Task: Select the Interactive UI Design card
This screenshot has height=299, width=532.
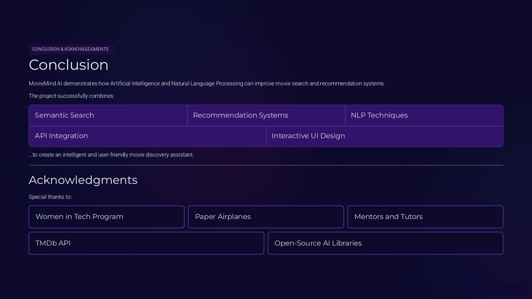Action: [x=385, y=136]
